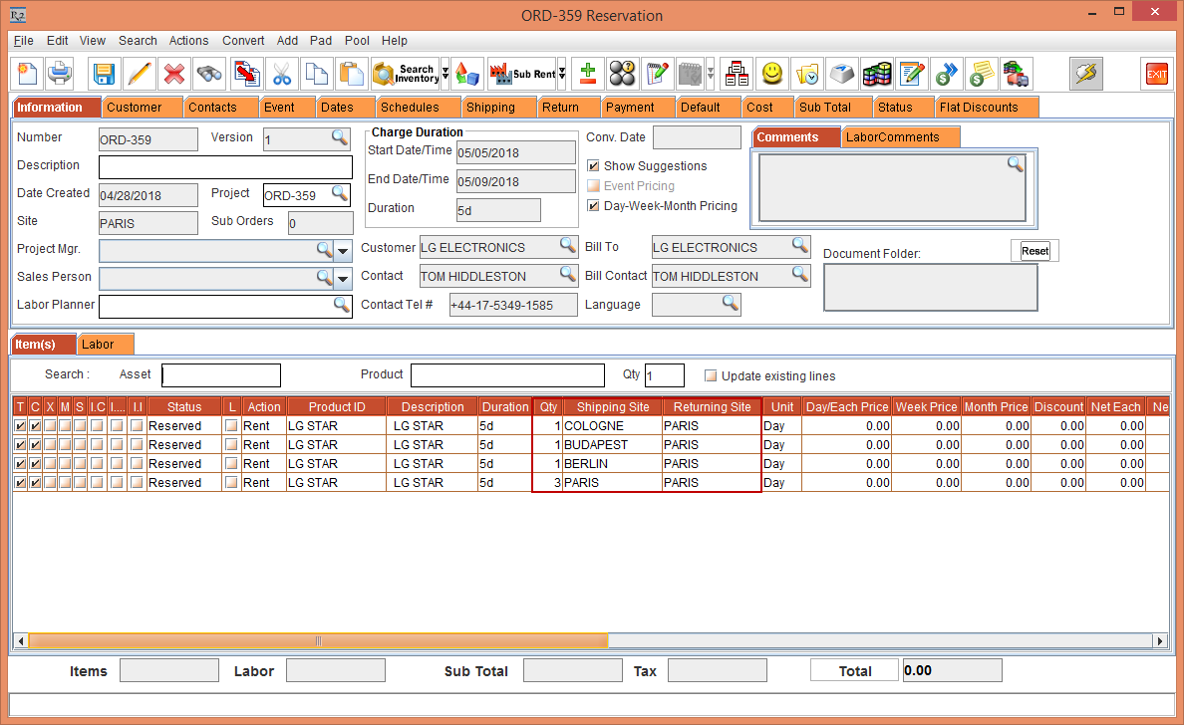Viewport: 1184px width, 725px height.
Task: Click the red EXIT icon
Action: click(1156, 74)
